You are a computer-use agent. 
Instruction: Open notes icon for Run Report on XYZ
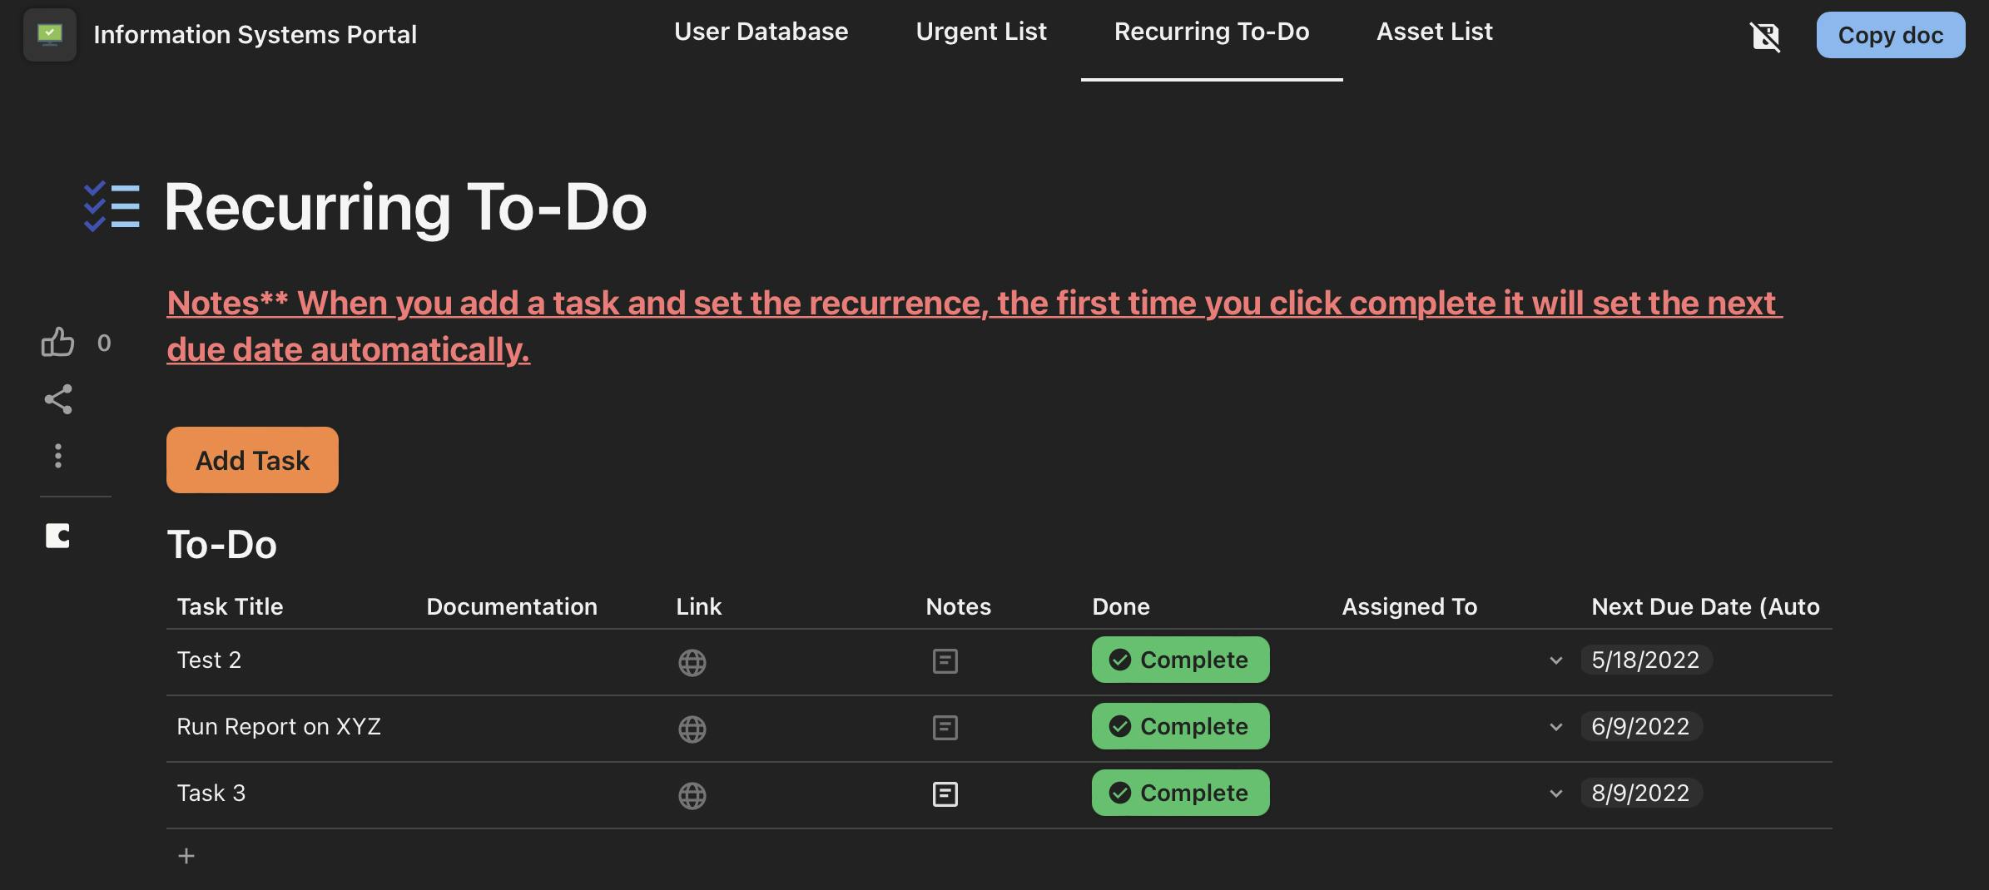[945, 728]
